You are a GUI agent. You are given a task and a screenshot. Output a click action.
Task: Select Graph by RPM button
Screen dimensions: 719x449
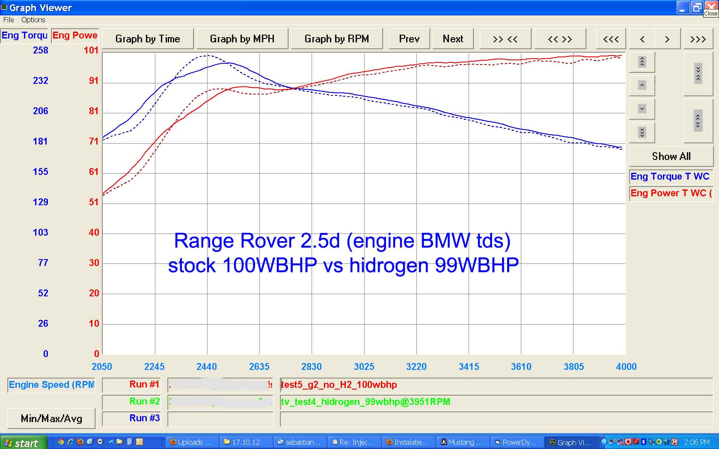pos(336,39)
